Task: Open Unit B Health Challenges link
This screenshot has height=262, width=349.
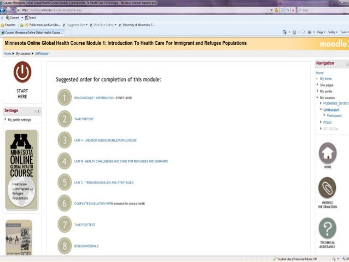Action: point(121,161)
